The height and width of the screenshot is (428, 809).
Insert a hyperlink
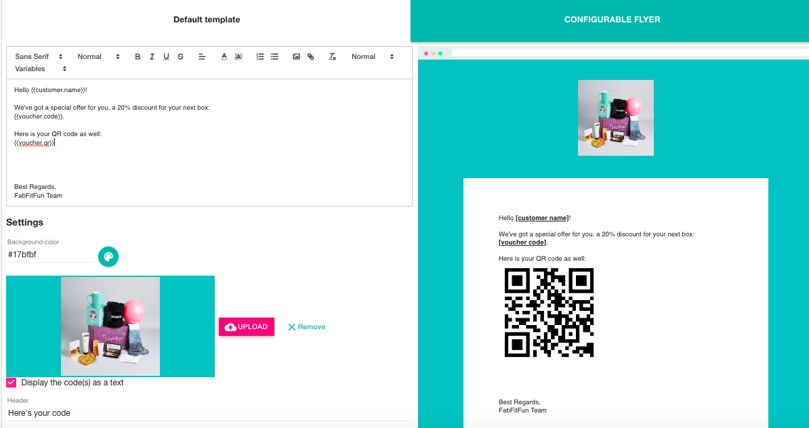point(310,57)
